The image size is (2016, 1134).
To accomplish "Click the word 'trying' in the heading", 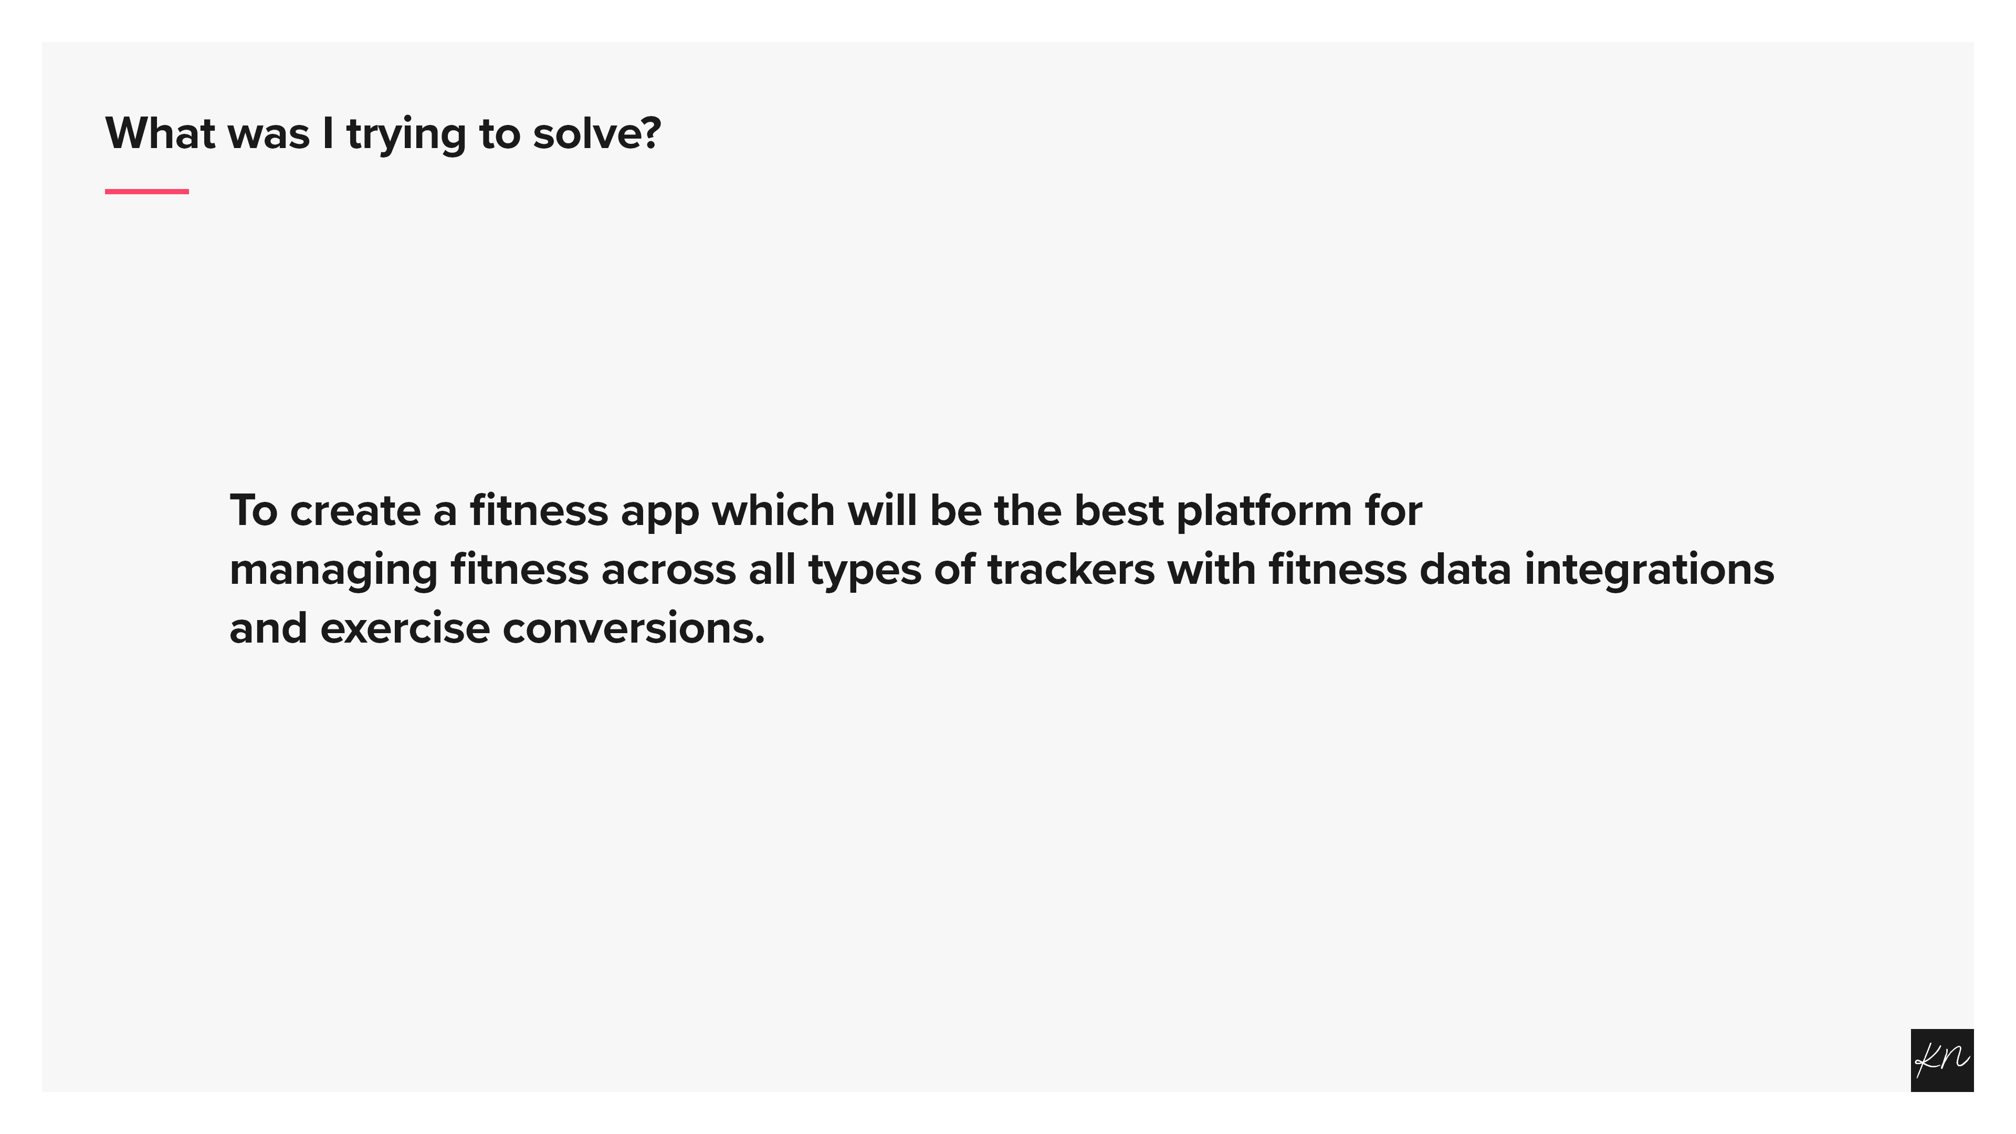I will click(406, 134).
